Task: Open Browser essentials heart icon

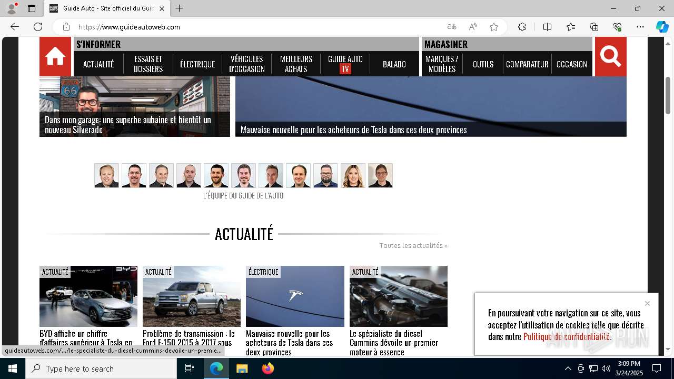Action: (617, 27)
